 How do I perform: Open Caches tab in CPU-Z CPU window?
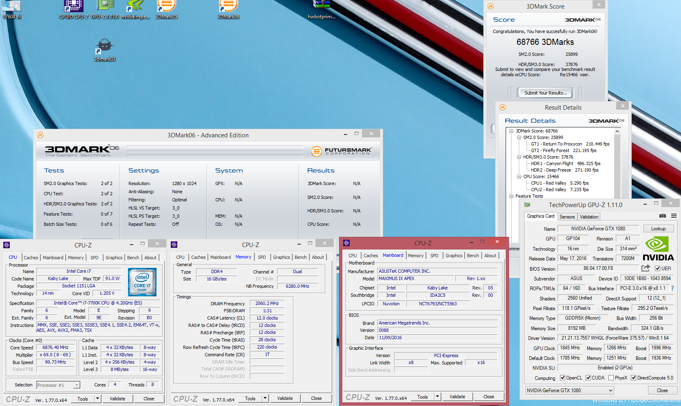coord(31,258)
